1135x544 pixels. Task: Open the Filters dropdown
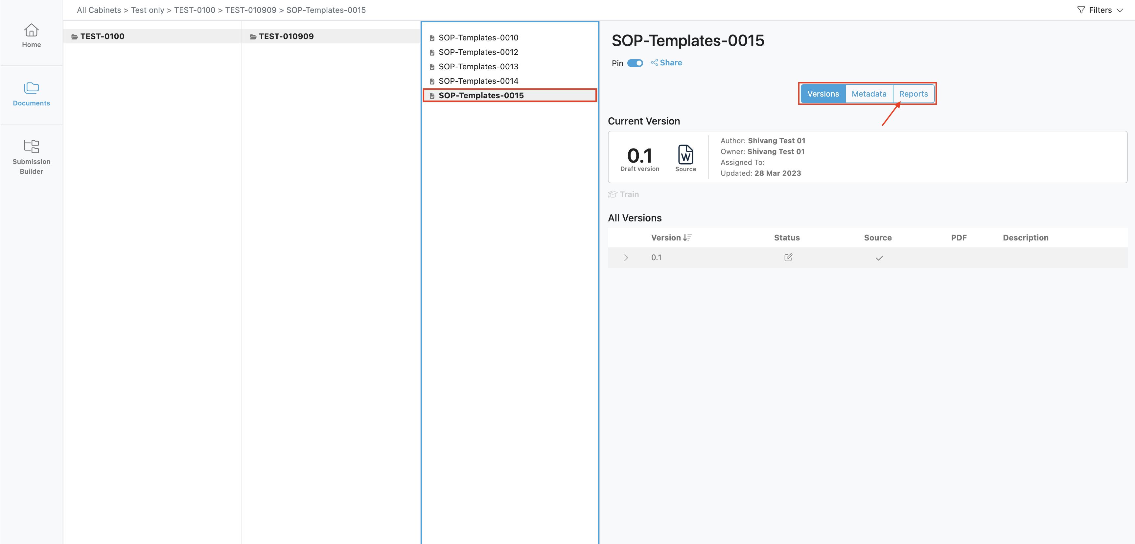(x=1100, y=10)
